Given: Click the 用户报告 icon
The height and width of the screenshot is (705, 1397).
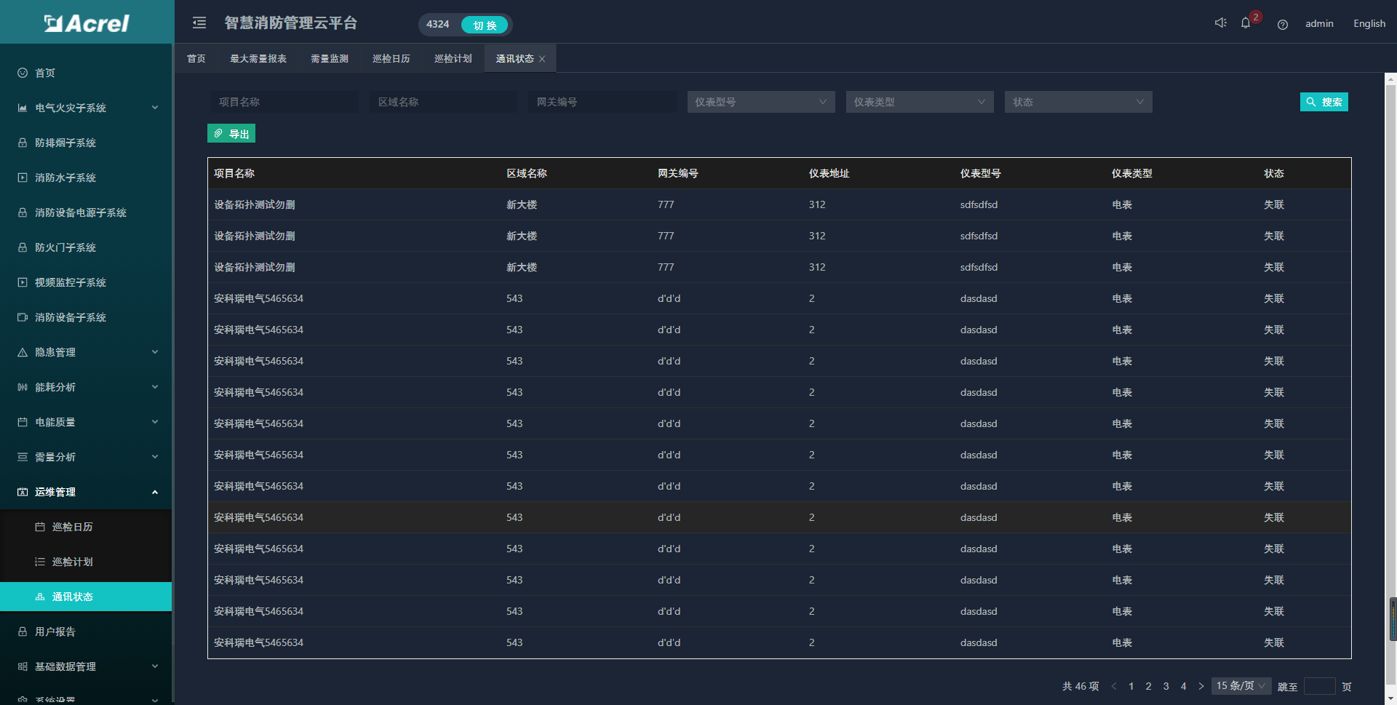Looking at the screenshot, I should pyautogui.click(x=23, y=632).
